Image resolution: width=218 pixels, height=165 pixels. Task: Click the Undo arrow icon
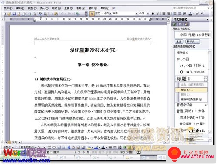(62, 14)
